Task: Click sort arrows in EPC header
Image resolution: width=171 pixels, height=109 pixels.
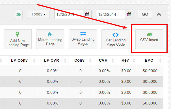Action: click(160, 61)
